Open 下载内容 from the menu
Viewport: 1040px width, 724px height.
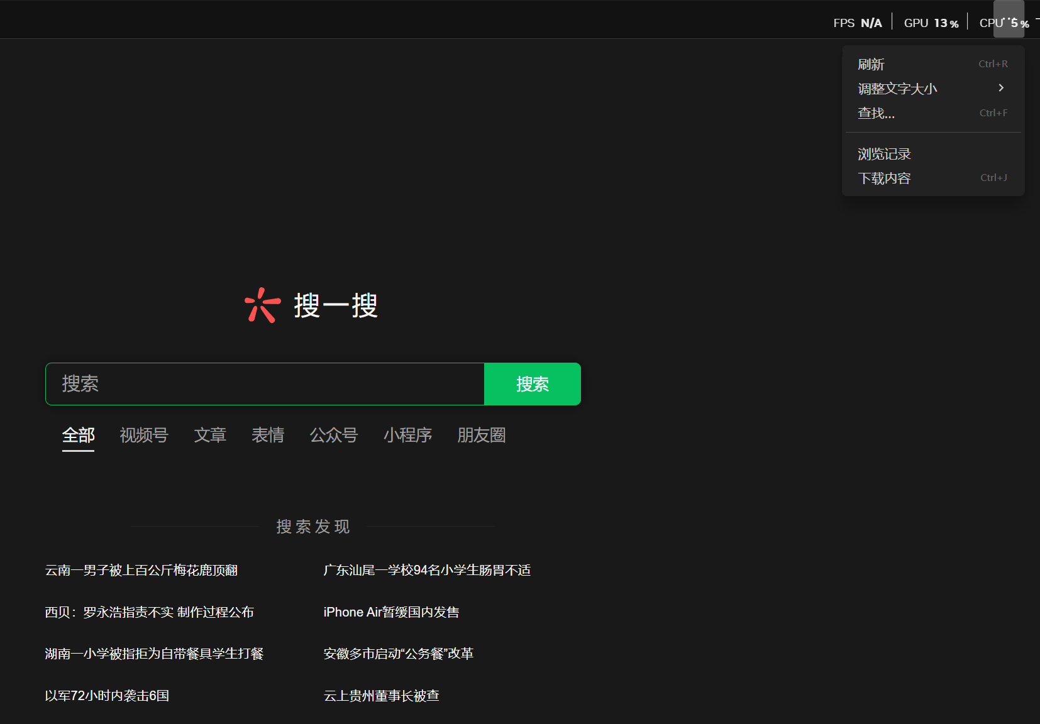tap(884, 178)
